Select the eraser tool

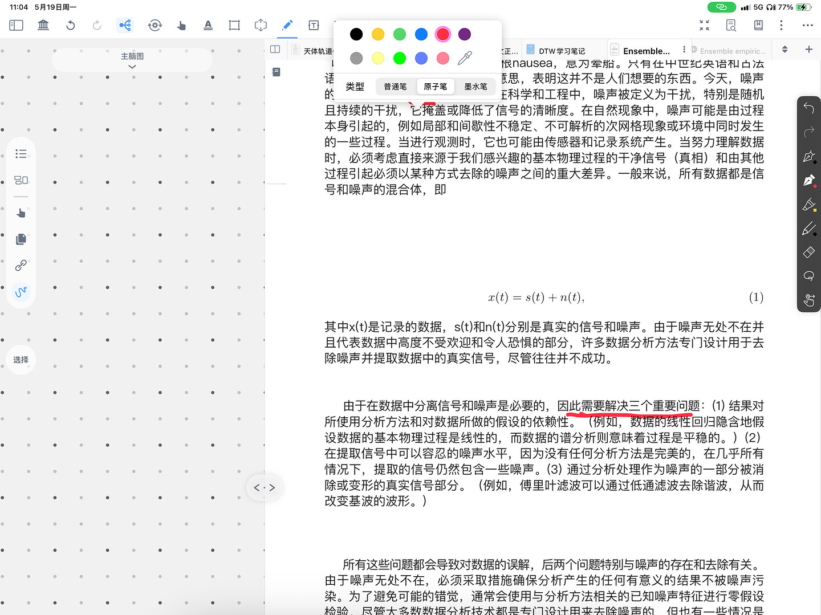[808, 252]
